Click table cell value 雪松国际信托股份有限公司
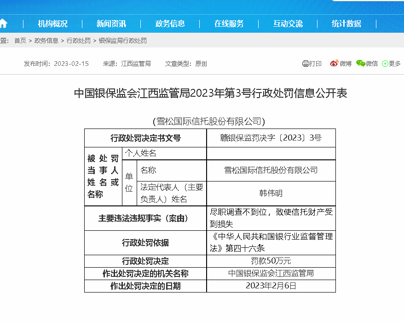The image size is (404, 322). (271, 170)
